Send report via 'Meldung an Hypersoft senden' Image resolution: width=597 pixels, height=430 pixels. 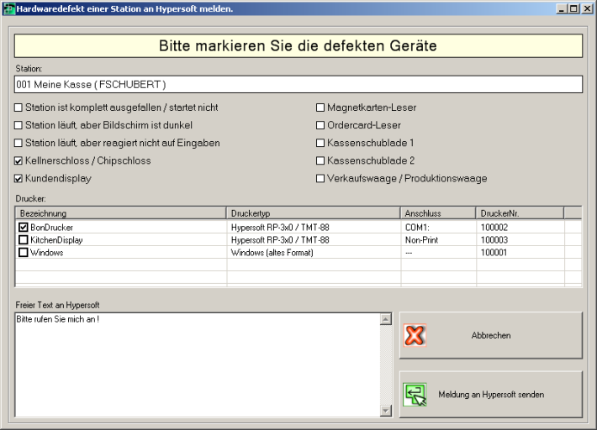tap(490, 395)
